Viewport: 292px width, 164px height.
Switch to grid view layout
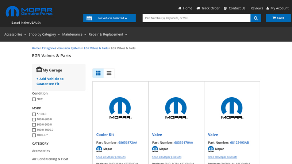tap(98, 73)
